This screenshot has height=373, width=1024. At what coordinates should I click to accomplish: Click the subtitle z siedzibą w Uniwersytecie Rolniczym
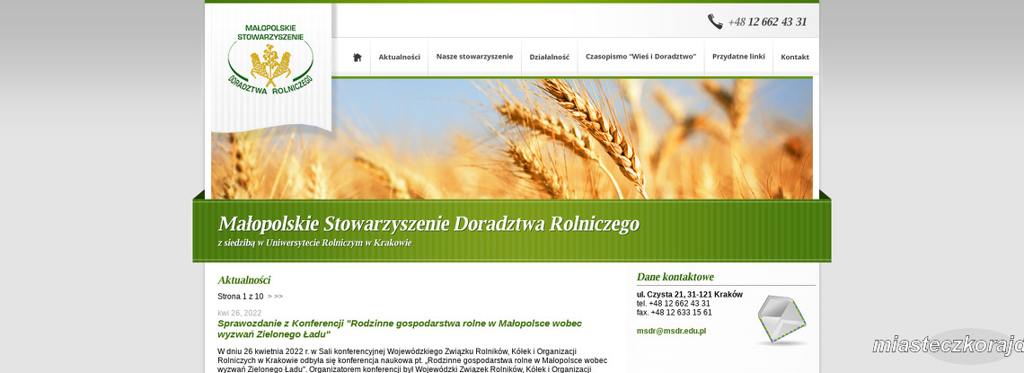coord(314,243)
